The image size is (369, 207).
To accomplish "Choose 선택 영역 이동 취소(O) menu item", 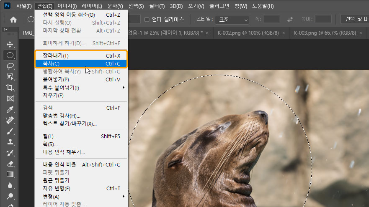I will click(x=81, y=15).
